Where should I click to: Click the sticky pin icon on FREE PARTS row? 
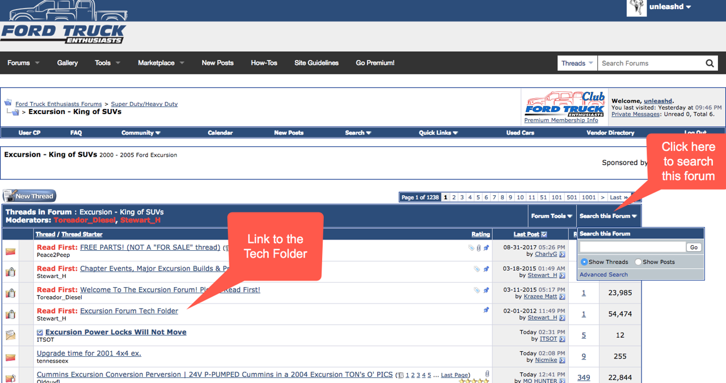(486, 248)
